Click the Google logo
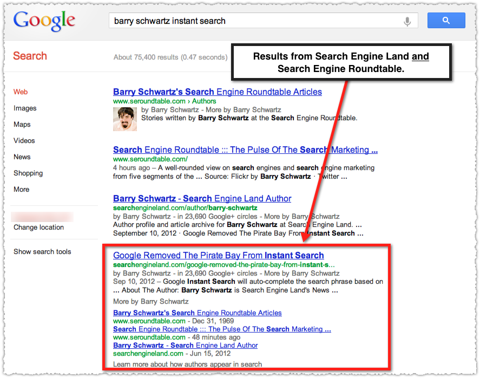Screen dimensions: 480x378 (x=44, y=21)
